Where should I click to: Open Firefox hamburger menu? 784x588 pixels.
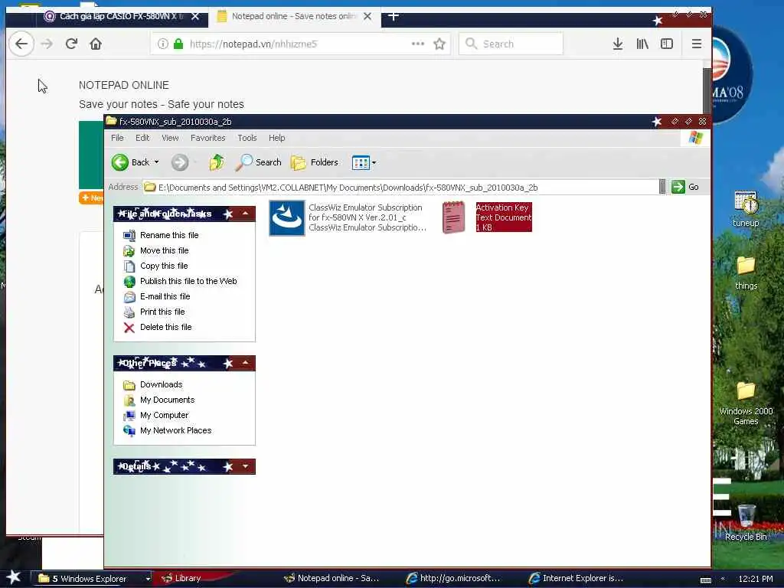(x=696, y=44)
